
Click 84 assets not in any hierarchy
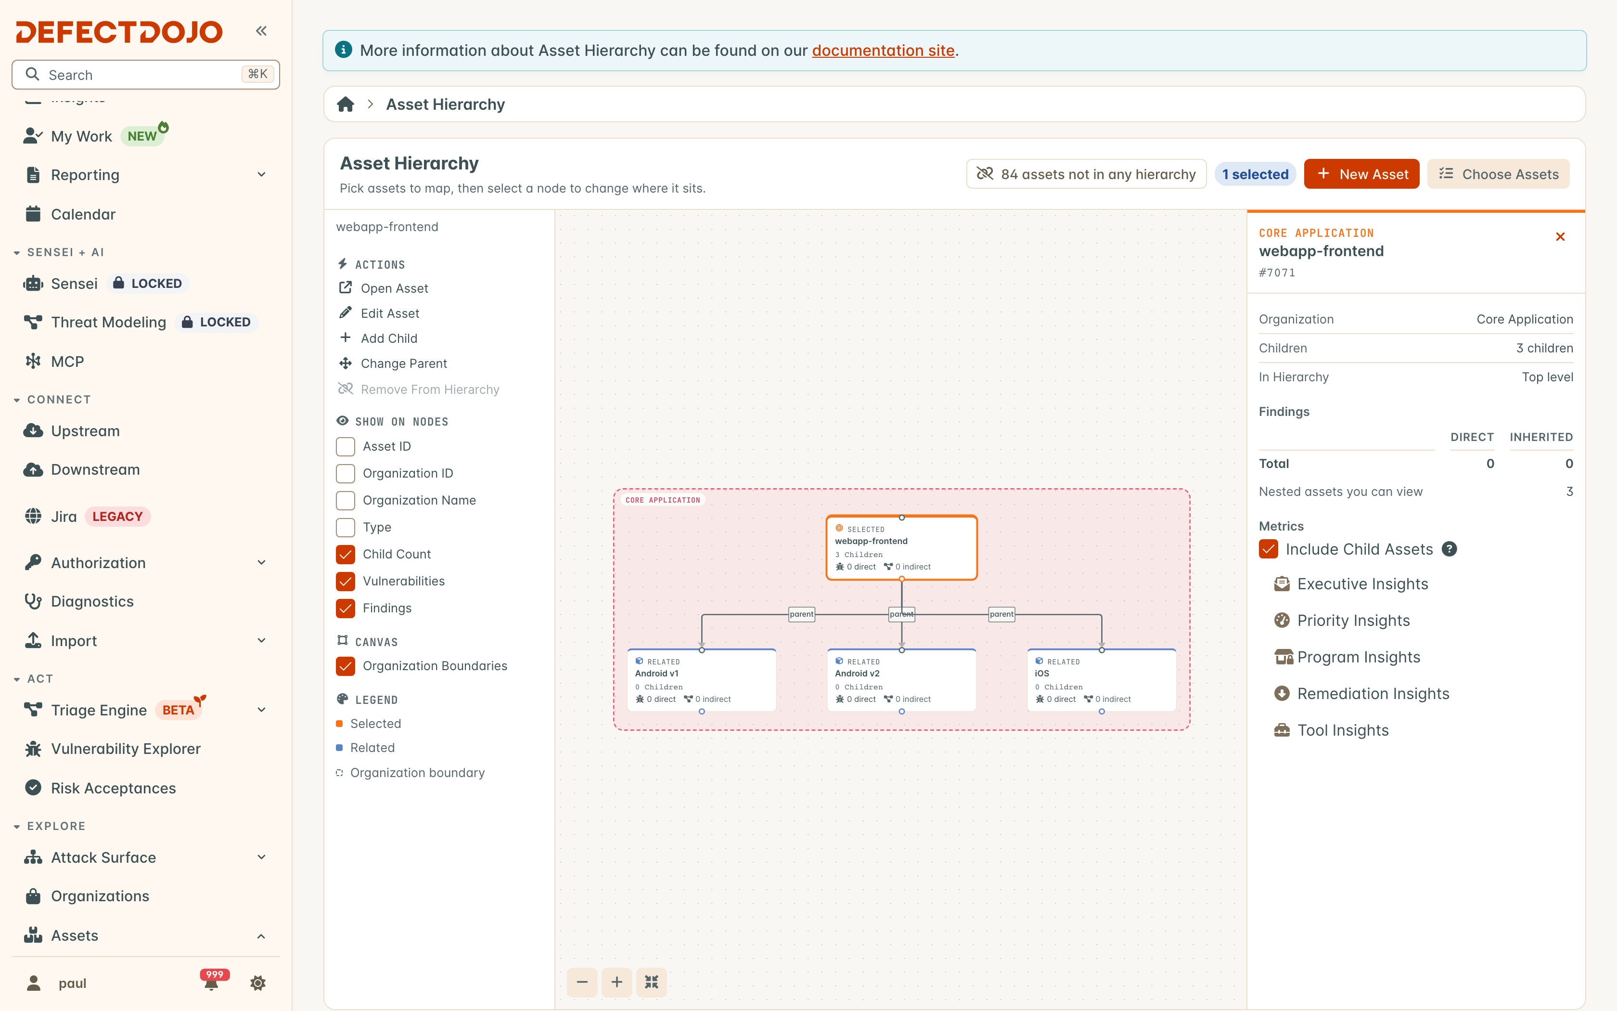click(1086, 174)
